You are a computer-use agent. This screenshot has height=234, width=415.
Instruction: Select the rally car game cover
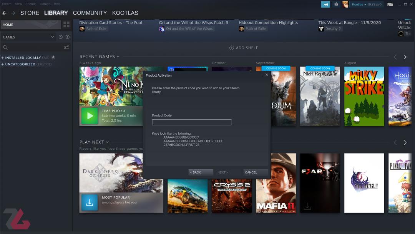tap(188, 196)
